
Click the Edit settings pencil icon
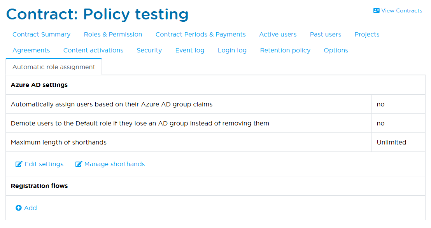[19, 164]
